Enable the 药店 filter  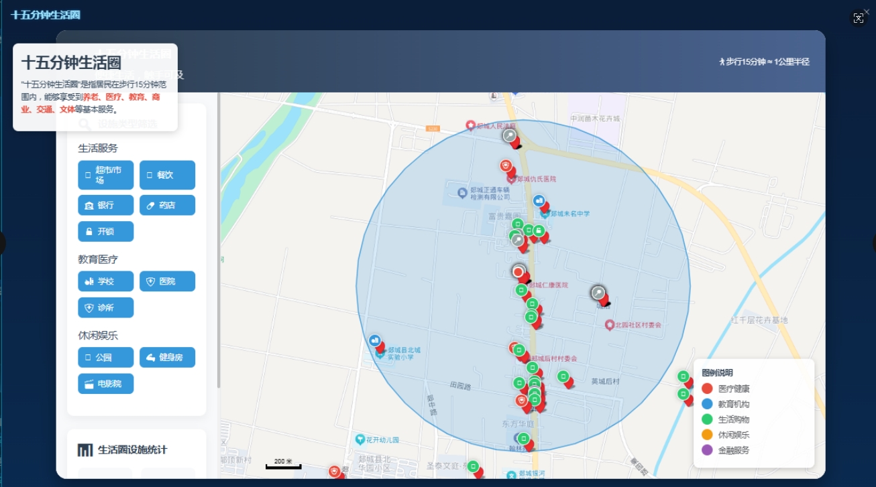[167, 205]
